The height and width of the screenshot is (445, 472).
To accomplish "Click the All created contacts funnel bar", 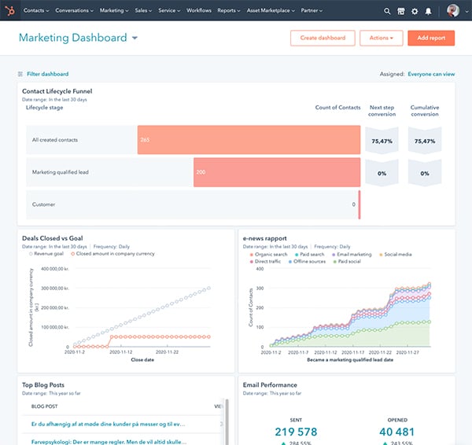I will tap(249, 140).
